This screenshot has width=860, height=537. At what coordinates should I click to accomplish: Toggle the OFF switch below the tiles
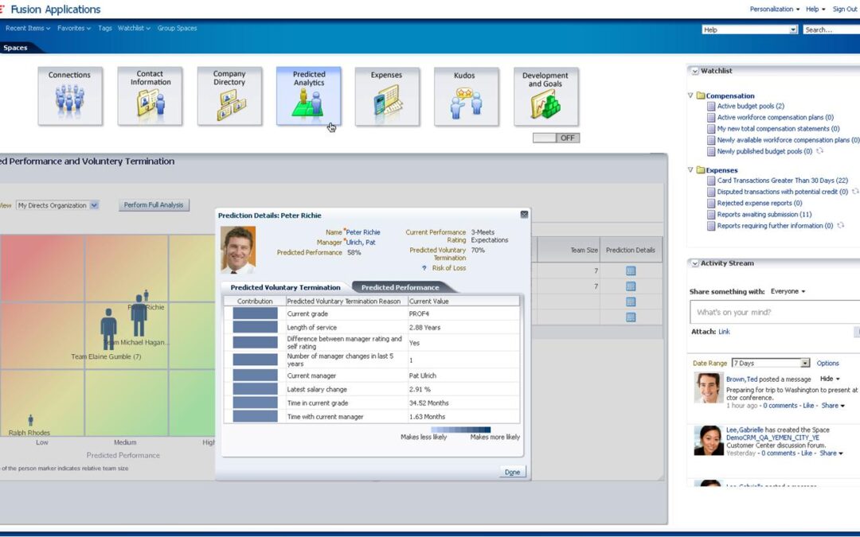[x=556, y=138]
